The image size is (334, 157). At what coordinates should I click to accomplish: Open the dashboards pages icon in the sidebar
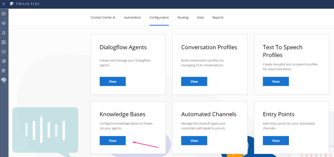coord(4,61)
